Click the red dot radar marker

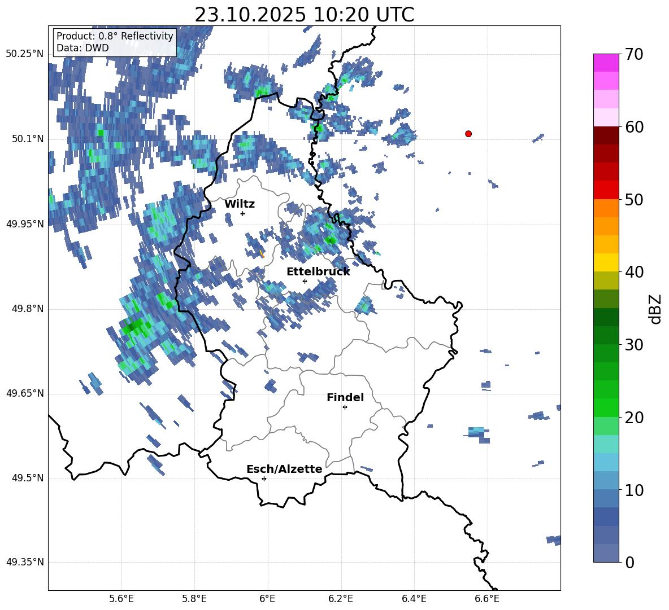468,134
